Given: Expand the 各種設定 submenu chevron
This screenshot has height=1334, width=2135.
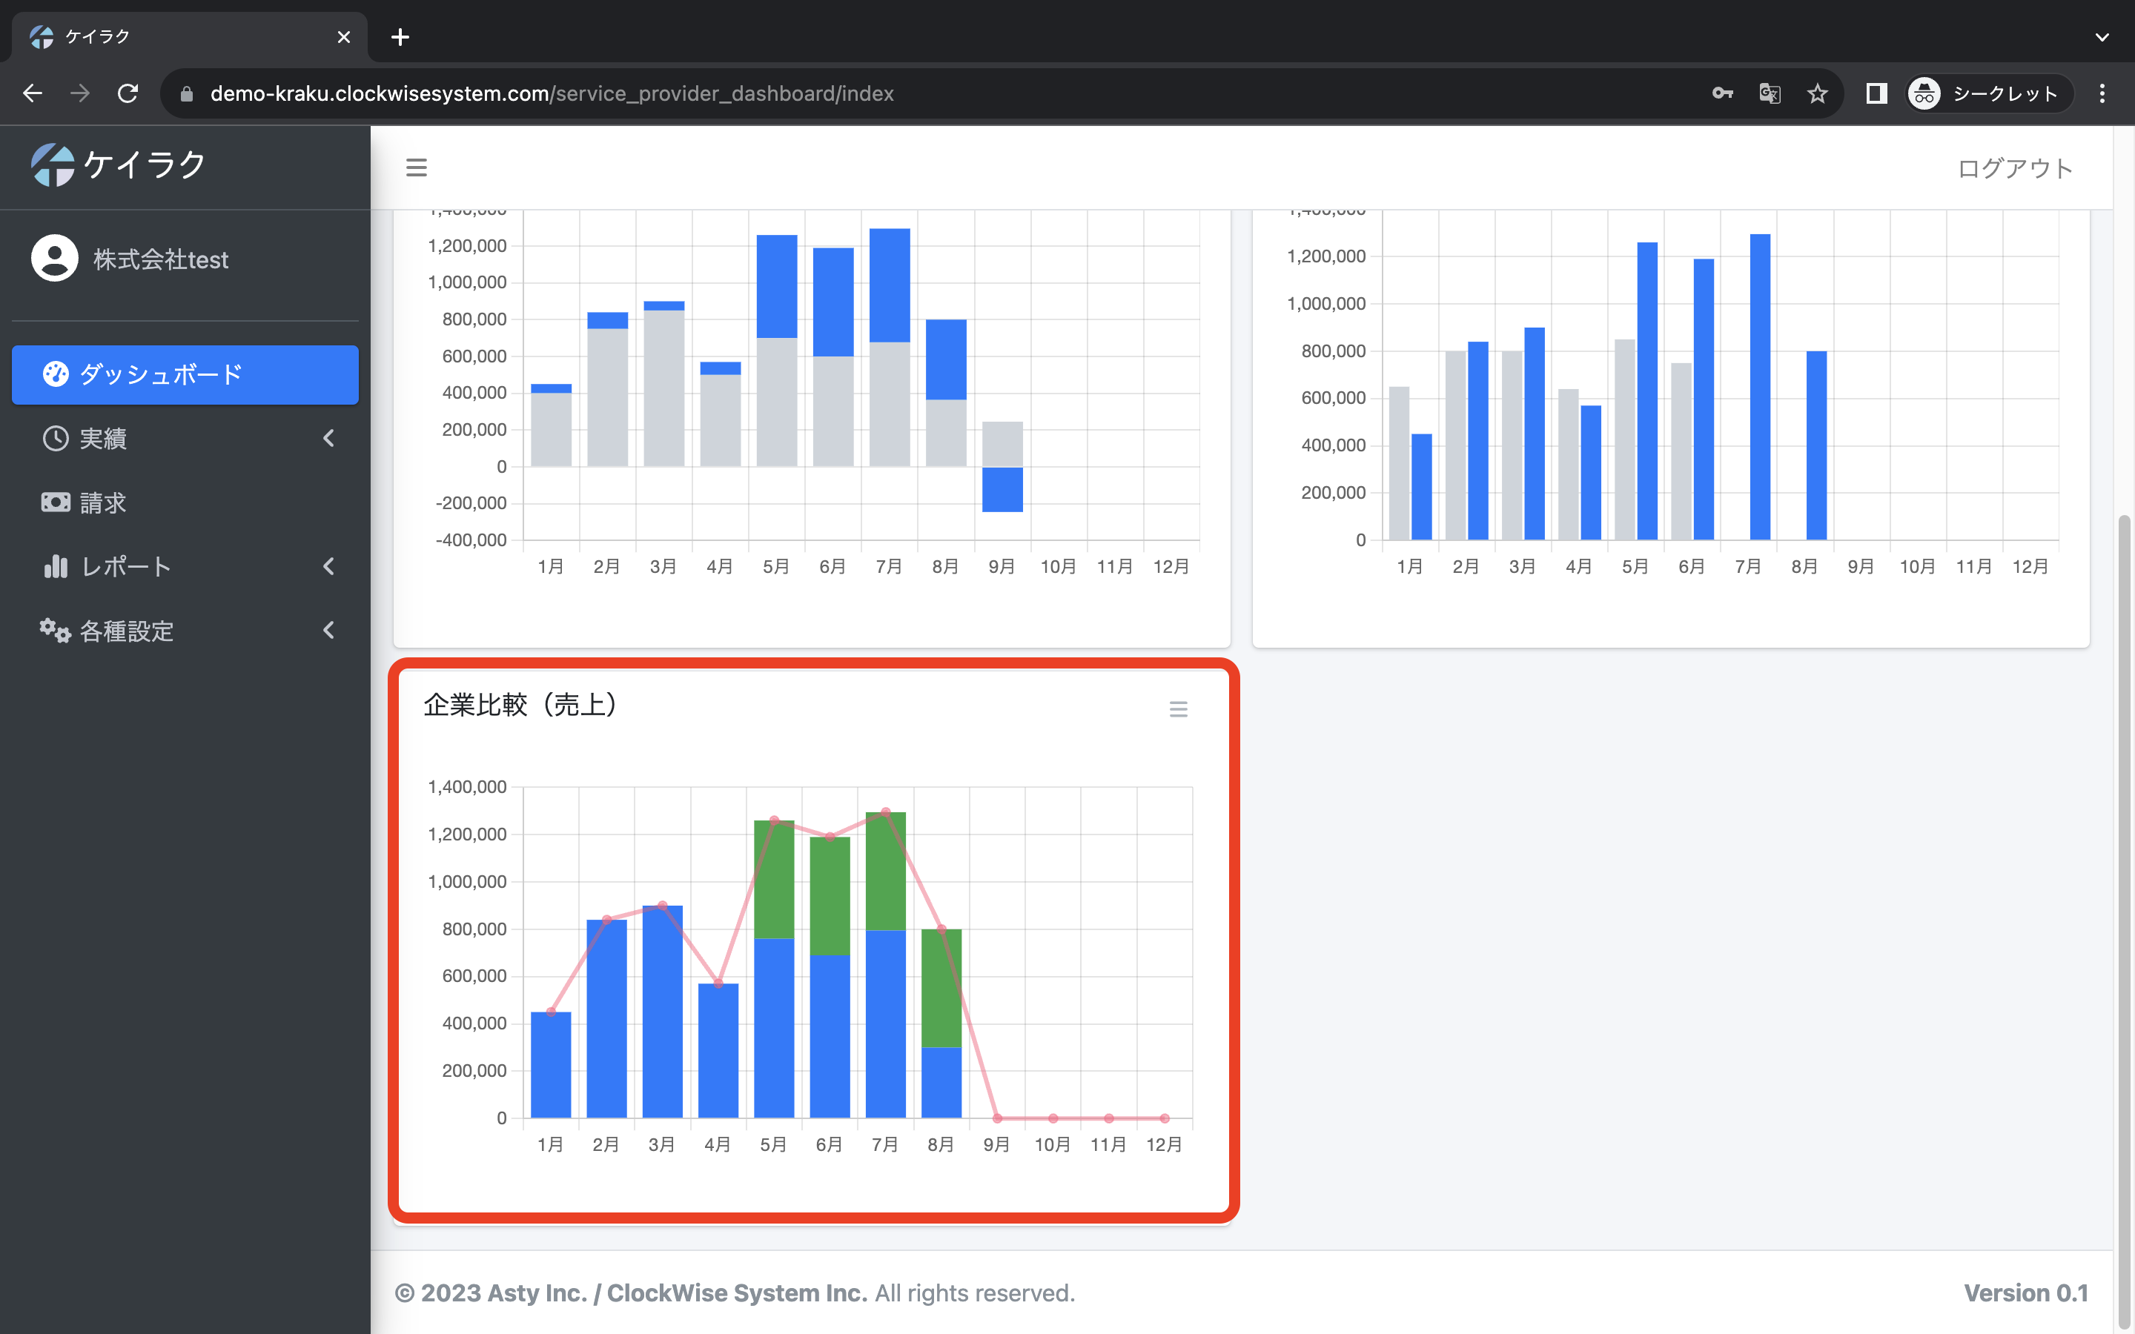Looking at the screenshot, I should [x=329, y=631].
